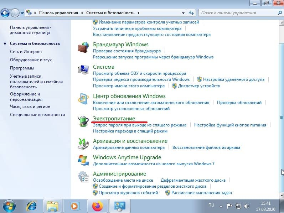Launch Windows Media Player from taskbar
This screenshot has height=213, width=284.
click(x=74, y=206)
